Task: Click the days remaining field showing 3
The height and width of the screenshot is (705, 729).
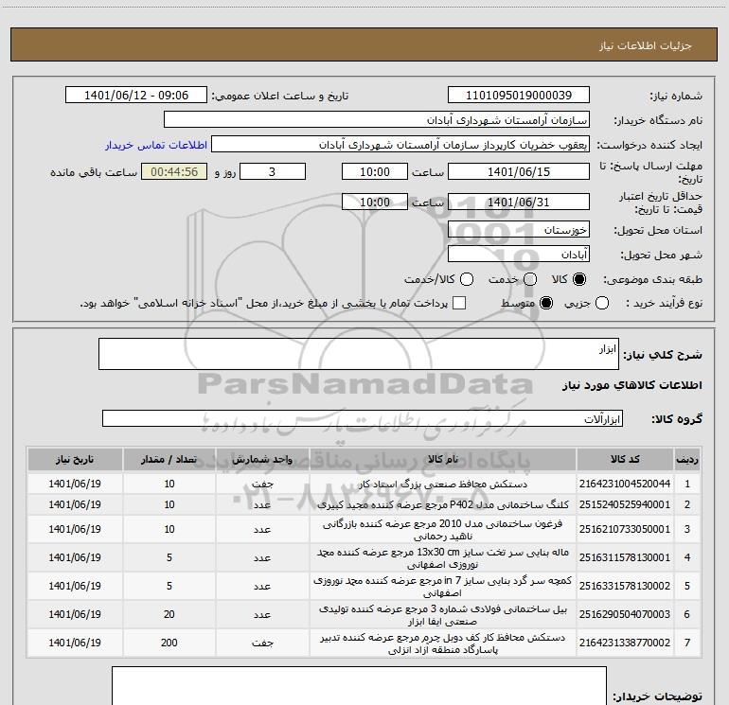Action: tap(273, 172)
